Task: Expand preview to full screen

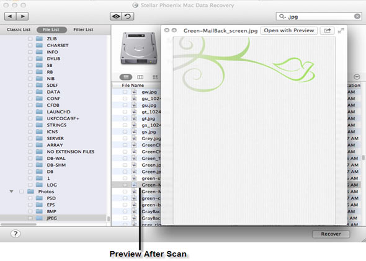Action: point(341,30)
